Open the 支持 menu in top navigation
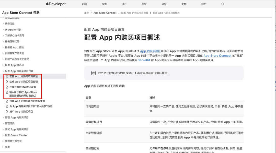The image size is (276, 153). (x=184, y=4)
